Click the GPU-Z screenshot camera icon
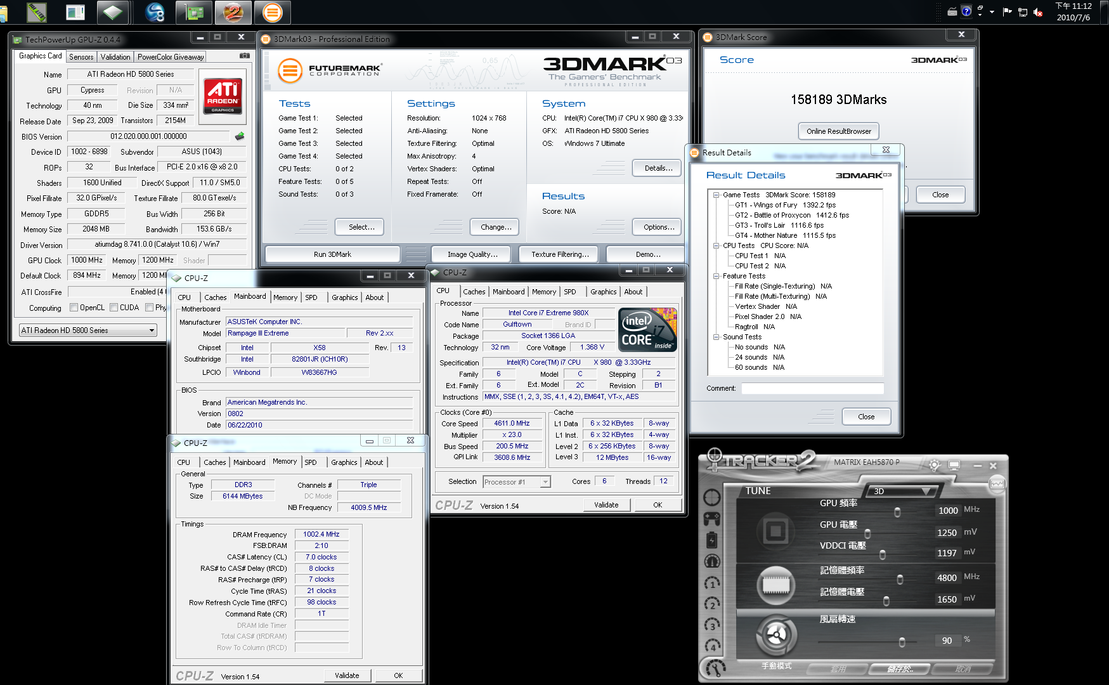Image resolution: width=1109 pixels, height=685 pixels. (x=244, y=56)
